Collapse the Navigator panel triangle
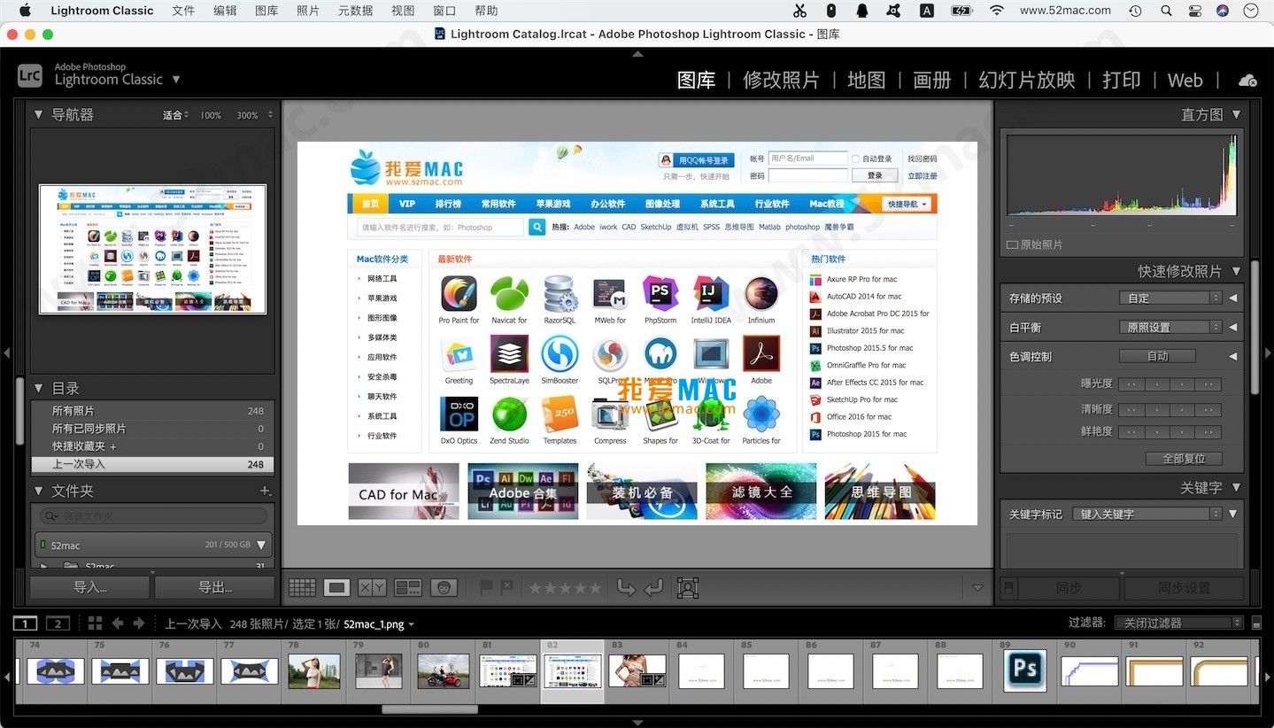The height and width of the screenshot is (728, 1274). (x=38, y=114)
